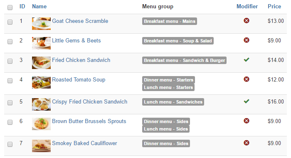
Task: Open the Crispy Fried Chicken Sandwich thumbnail
Action: (41, 104)
